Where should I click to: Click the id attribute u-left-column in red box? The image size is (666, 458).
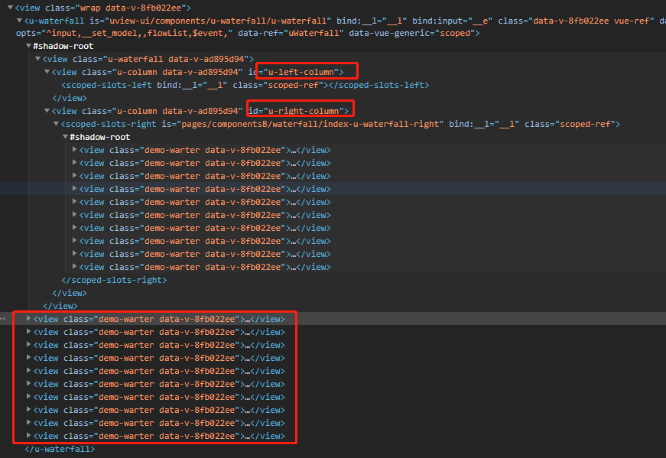click(304, 71)
